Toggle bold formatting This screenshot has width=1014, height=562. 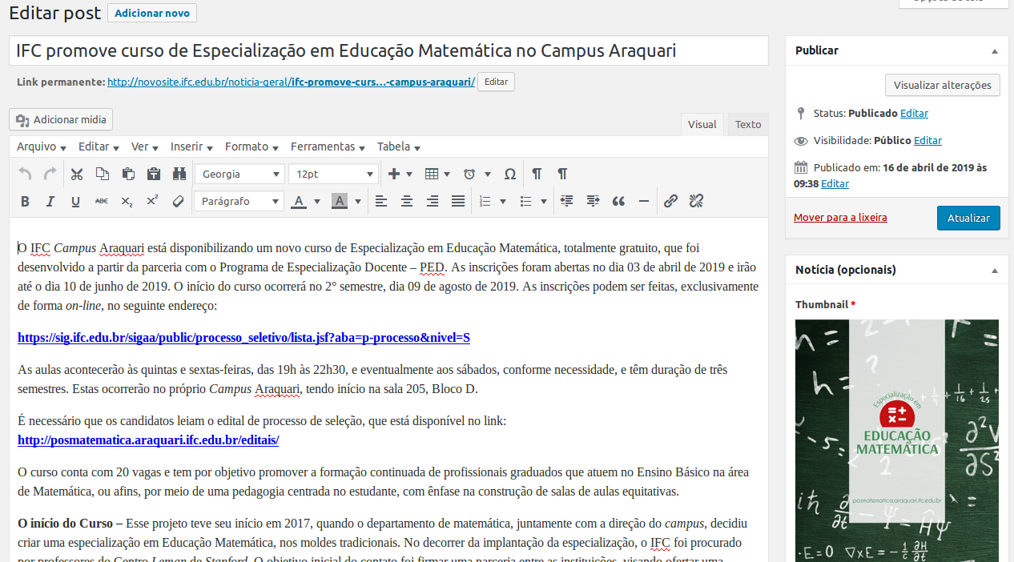coord(25,201)
